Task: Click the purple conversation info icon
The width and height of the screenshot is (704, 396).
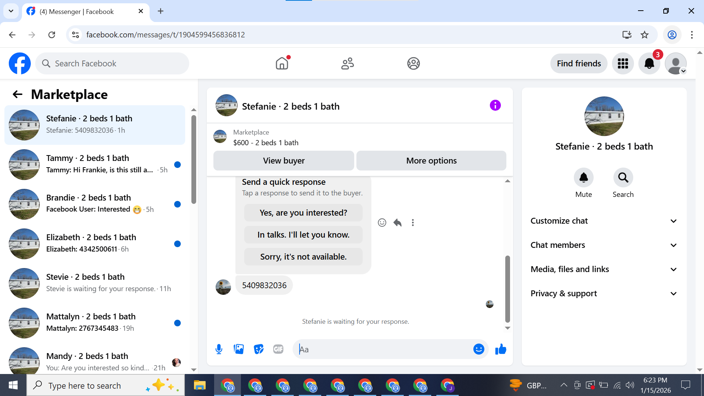Action: tap(495, 106)
